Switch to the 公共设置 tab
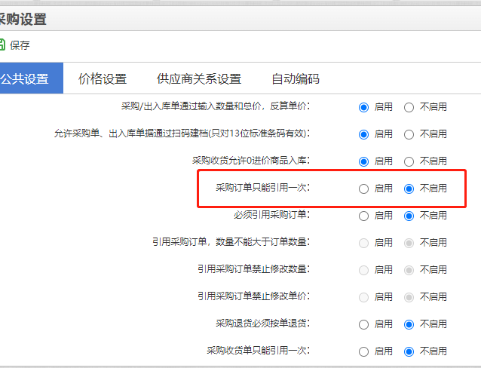The image size is (481, 368). pyautogui.click(x=31, y=78)
